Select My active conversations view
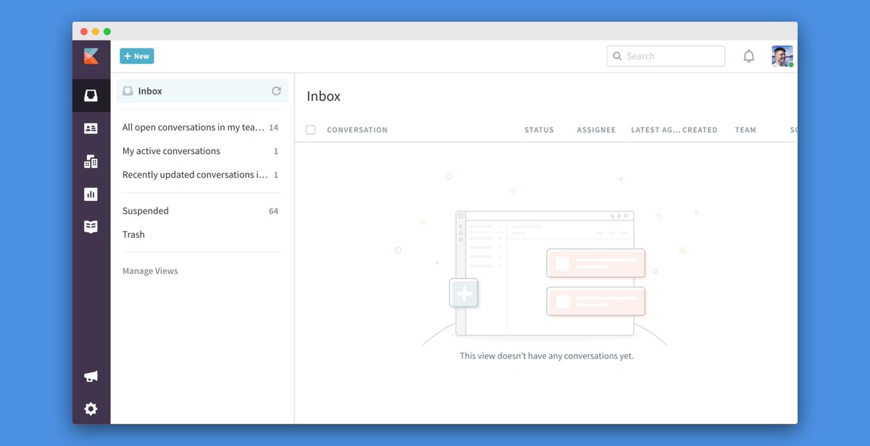Screen dimensions: 870x446 point(171,151)
